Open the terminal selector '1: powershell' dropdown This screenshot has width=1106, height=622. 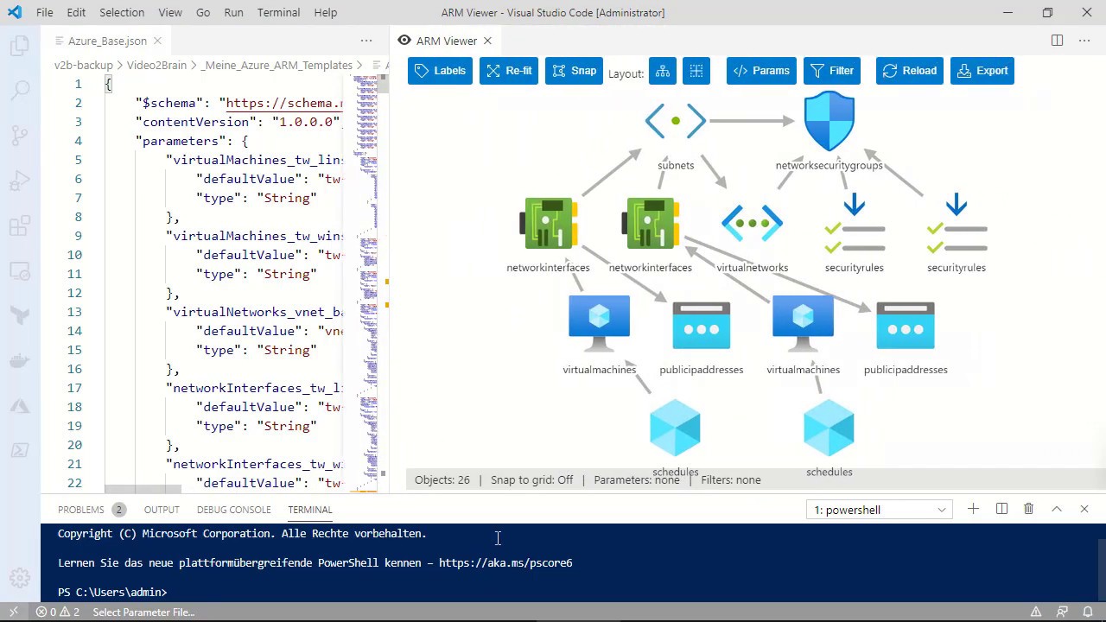click(x=880, y=510)
